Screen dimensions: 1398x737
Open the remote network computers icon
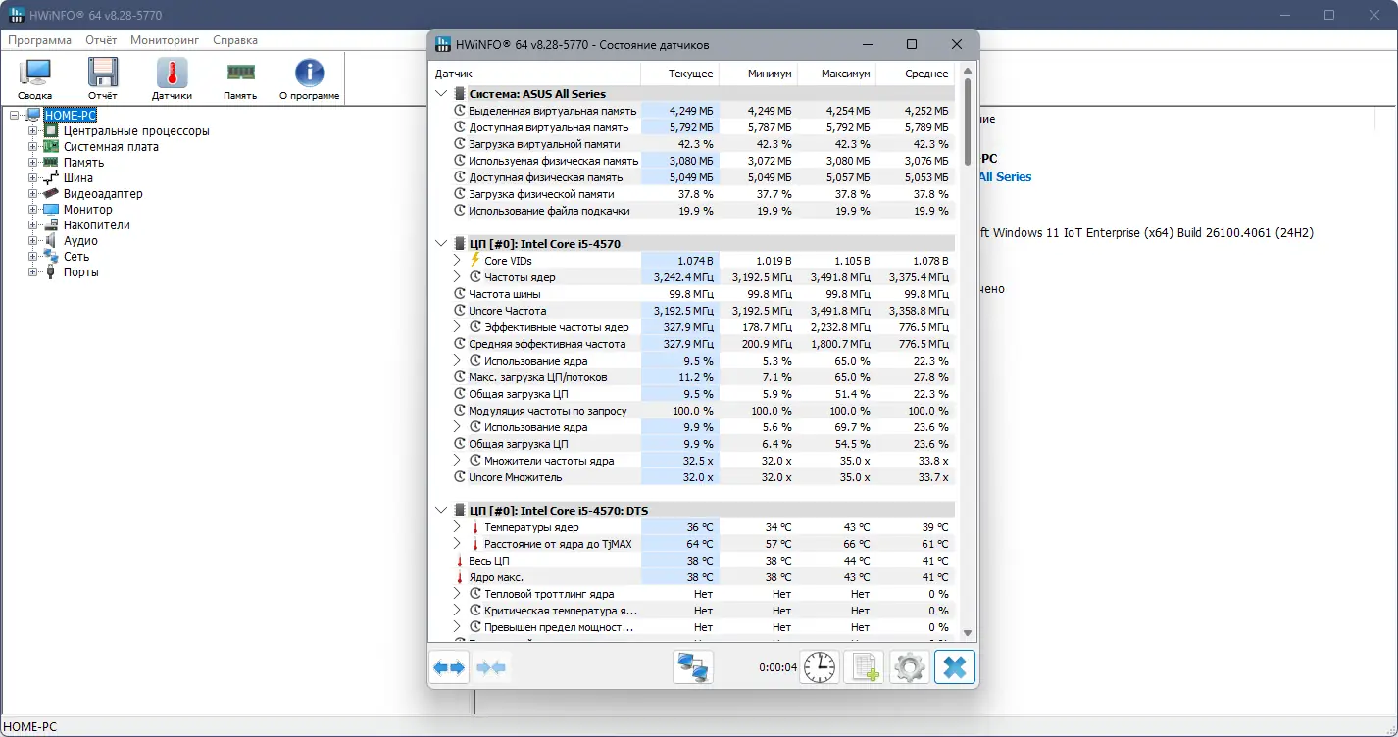693,667
